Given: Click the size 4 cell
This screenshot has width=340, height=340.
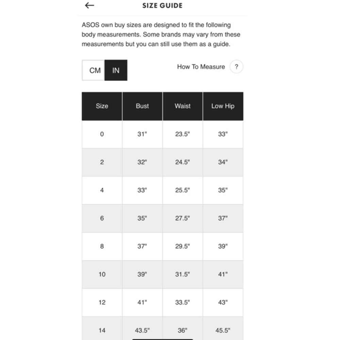Looking at the screenshot, I should 102,190.
